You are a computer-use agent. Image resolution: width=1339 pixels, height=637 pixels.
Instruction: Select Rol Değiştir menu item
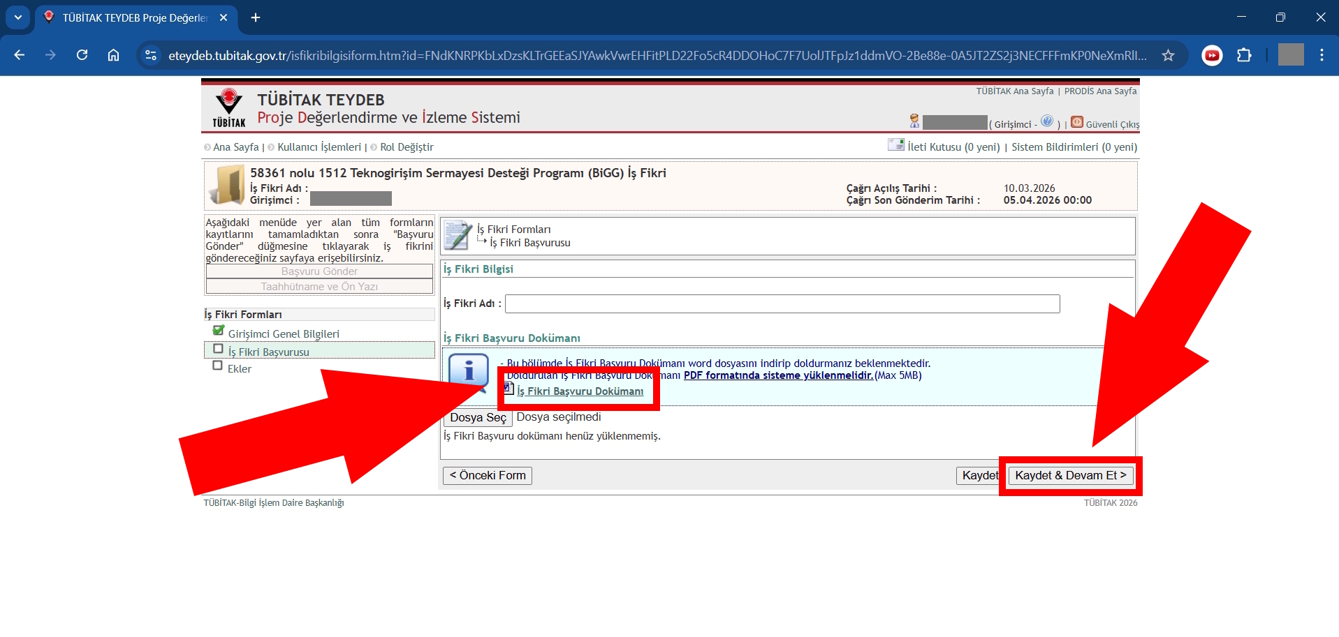tap(407, 147)
